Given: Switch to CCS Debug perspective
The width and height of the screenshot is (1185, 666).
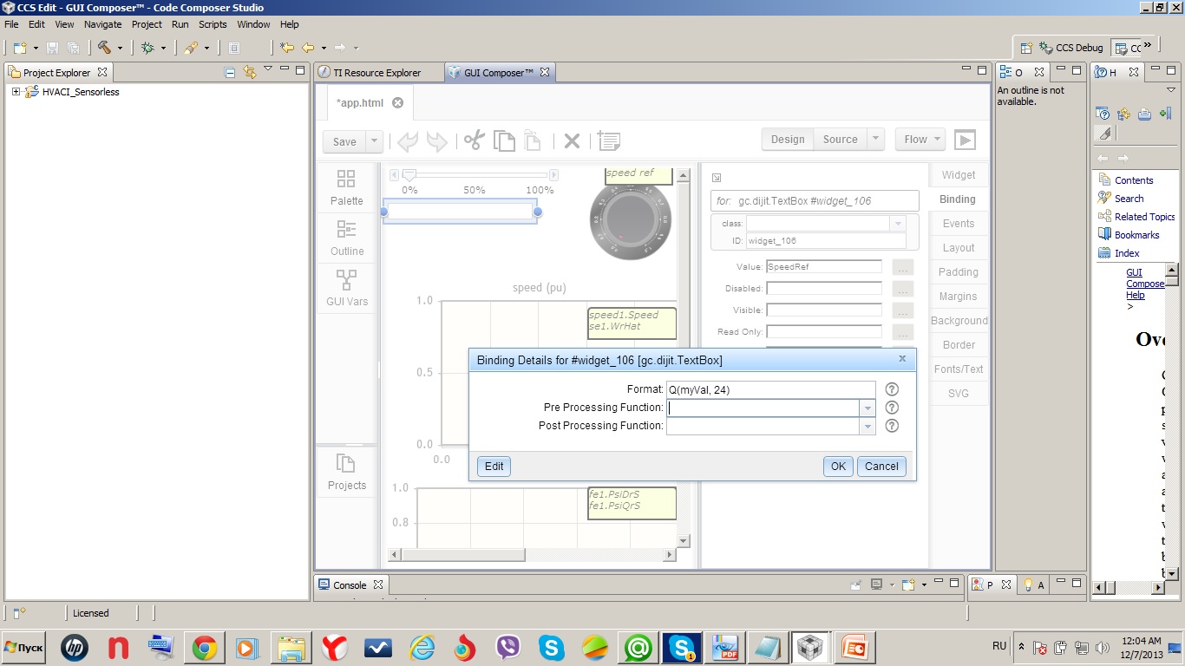Looking at the screenshot, I should coord(1070,48).
